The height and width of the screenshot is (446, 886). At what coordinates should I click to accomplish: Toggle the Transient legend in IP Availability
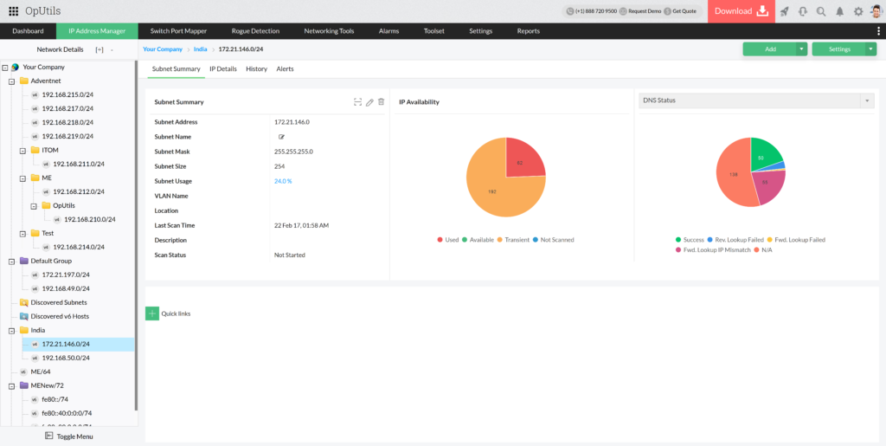coord(513,239)
